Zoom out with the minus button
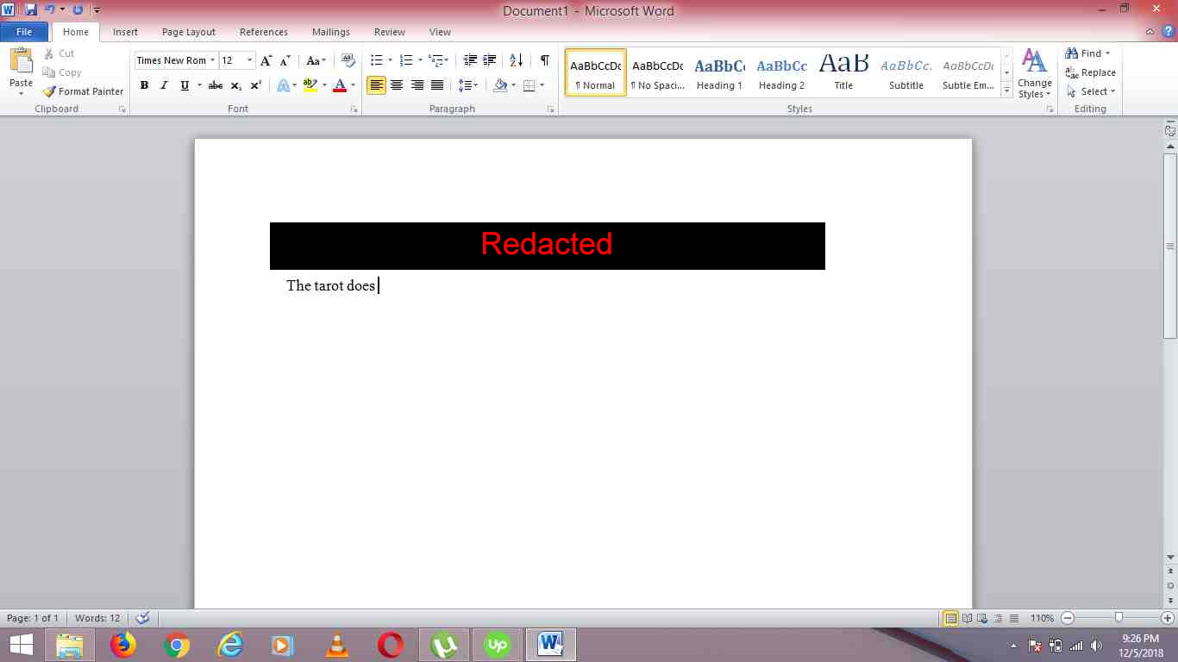 (x=1068, y=618)
